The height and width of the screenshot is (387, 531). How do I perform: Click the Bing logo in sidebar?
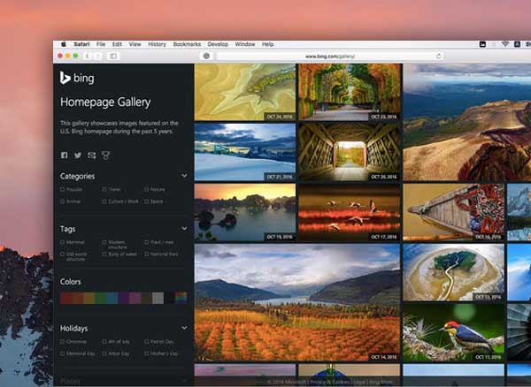click(77, 78)
